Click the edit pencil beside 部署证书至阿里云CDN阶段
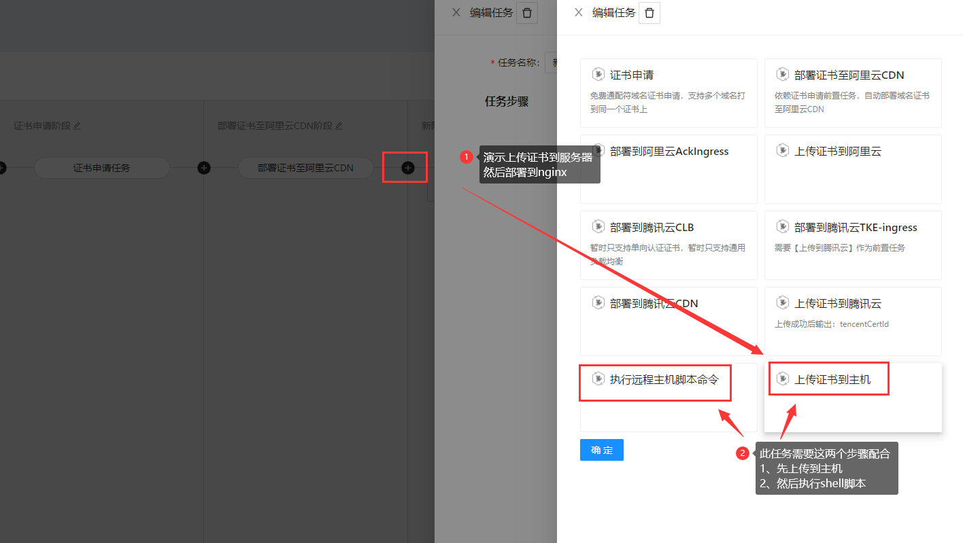 click(x=339, y=126)
